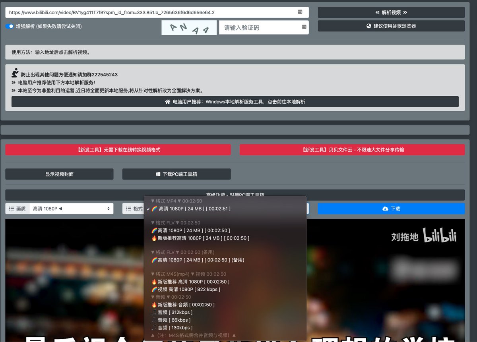Click the 刘拖地 uploader name on video
Image resolution: width=477 pixels, height=342 pixels.
point(405,237)
